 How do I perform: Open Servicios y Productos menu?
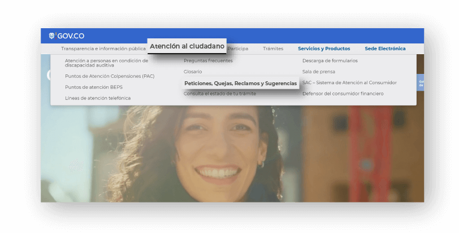tap(324, 49)
